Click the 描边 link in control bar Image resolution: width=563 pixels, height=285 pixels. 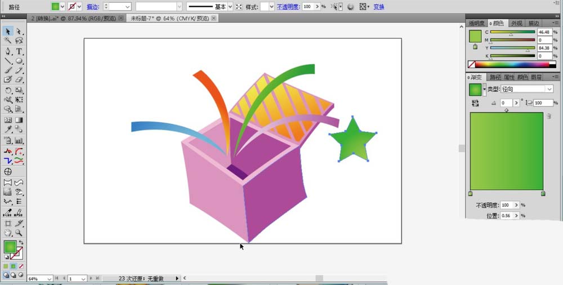coord(93,7)
